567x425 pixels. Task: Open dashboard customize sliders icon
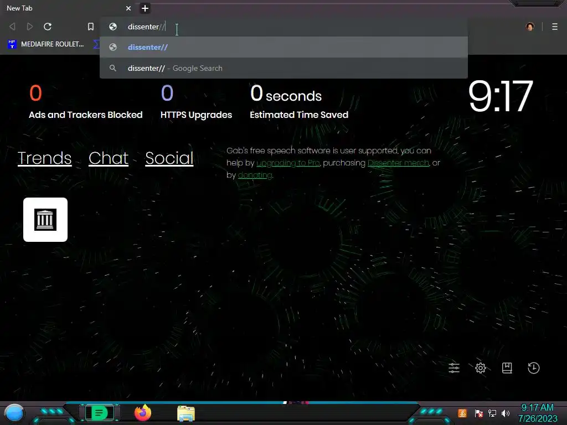[x=454, y=368]
